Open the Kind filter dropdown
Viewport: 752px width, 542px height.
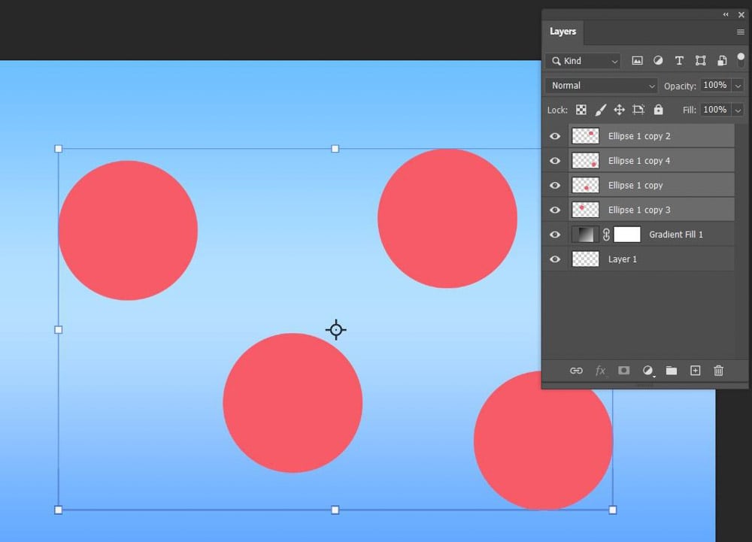pyautogui.click(x=583, y=61)
